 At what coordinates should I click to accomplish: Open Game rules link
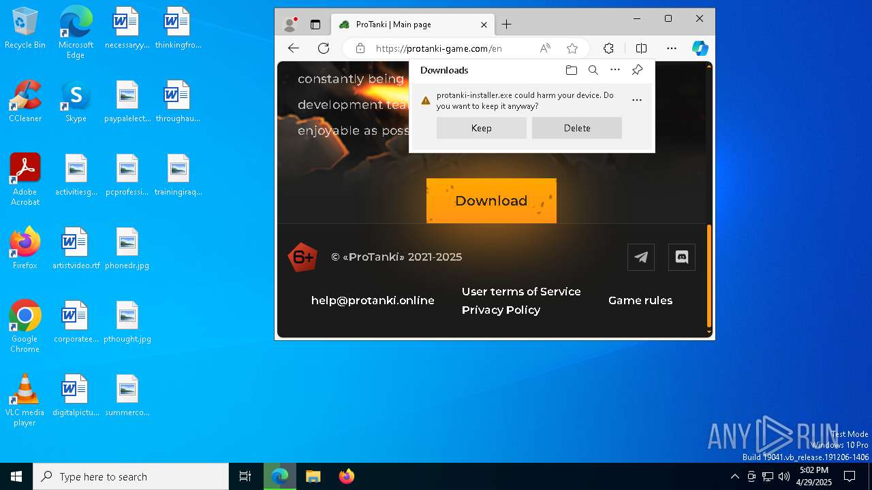(640, 300)
